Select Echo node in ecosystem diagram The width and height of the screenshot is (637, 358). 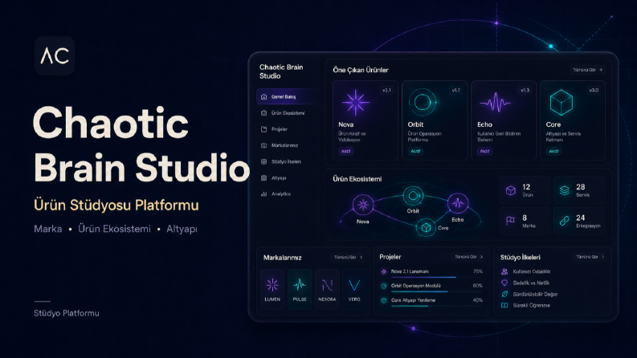(x=458, y=202)
